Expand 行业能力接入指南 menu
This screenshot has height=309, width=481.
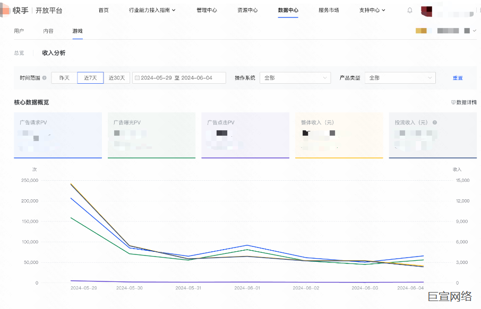[152, 10]
